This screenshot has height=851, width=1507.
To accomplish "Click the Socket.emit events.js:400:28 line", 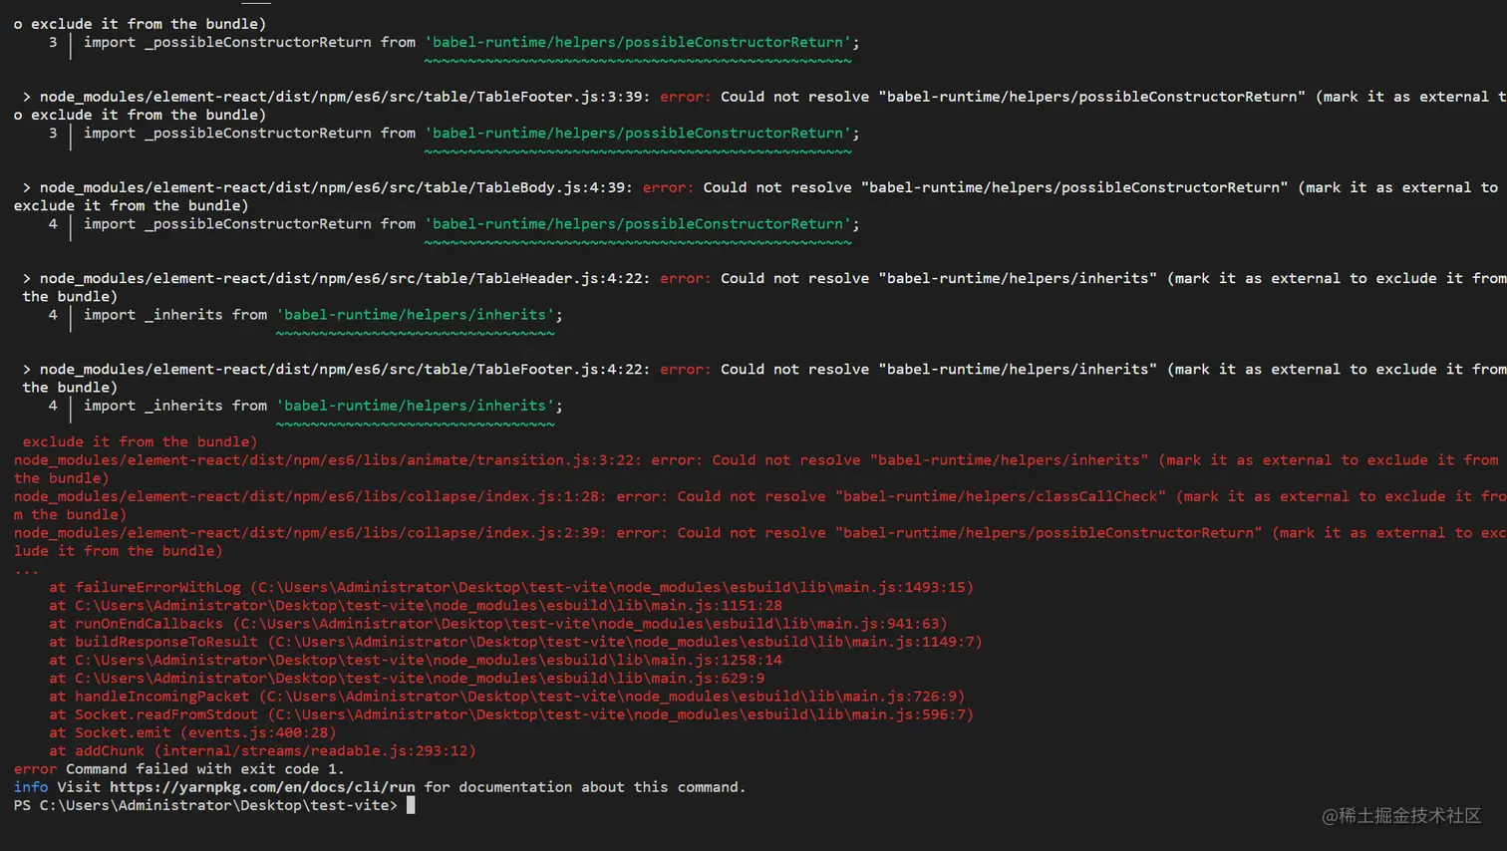I will [192, 732].
